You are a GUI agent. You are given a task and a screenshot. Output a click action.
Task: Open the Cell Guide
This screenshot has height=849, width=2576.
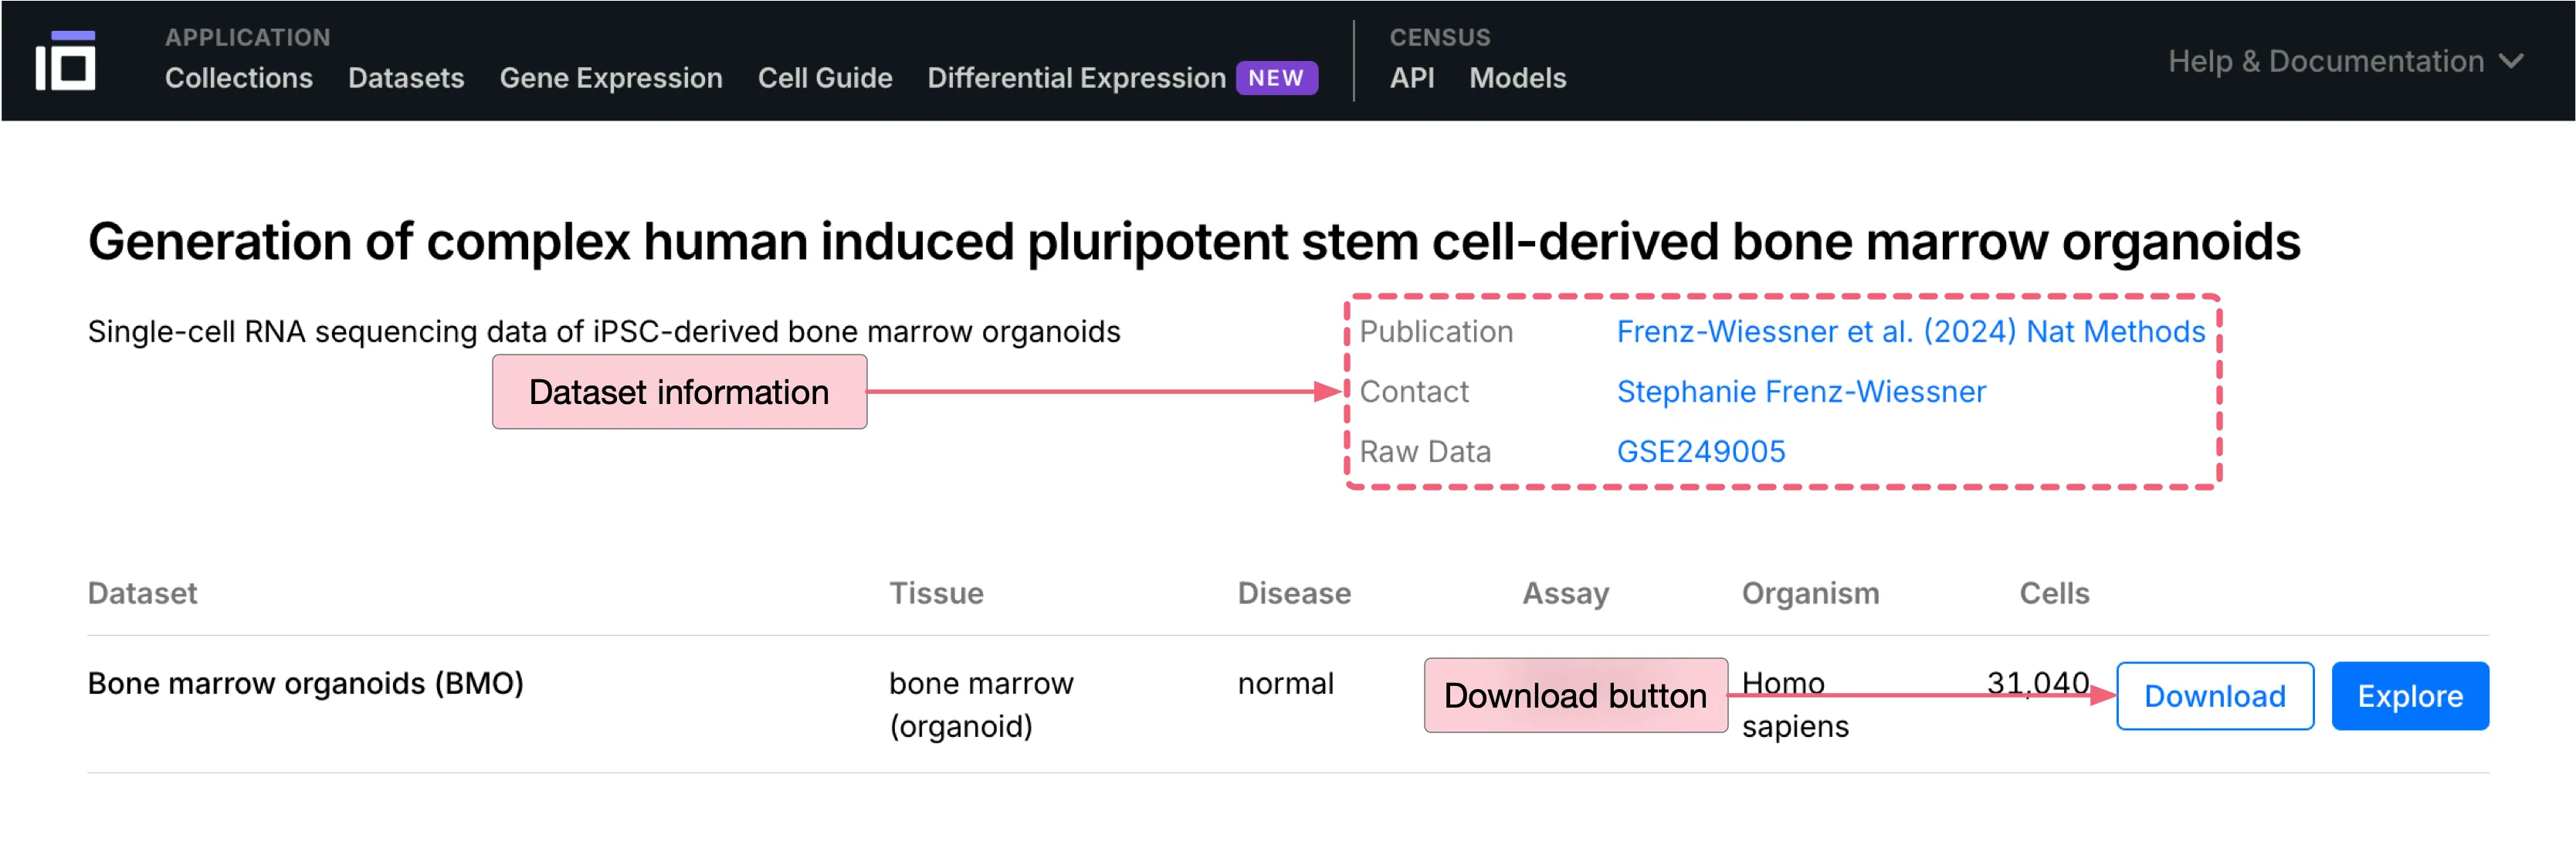coord(825,78)
